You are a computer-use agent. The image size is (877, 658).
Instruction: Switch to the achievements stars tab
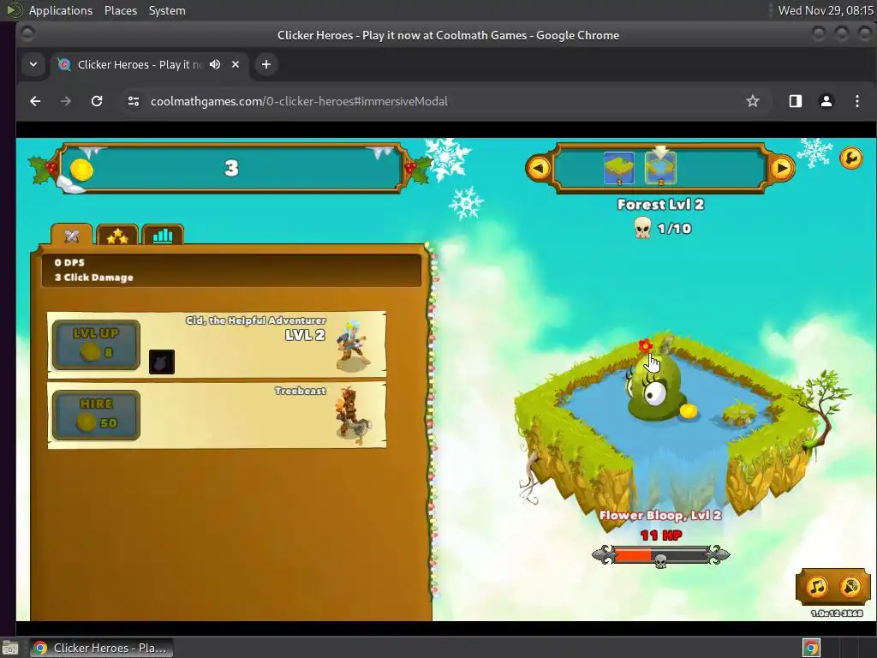[116, 236]
